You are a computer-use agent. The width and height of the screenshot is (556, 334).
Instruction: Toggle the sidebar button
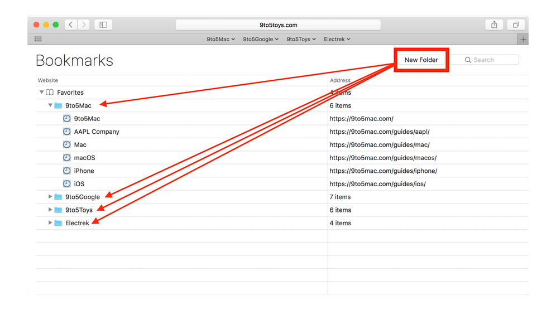click(103, 25)
